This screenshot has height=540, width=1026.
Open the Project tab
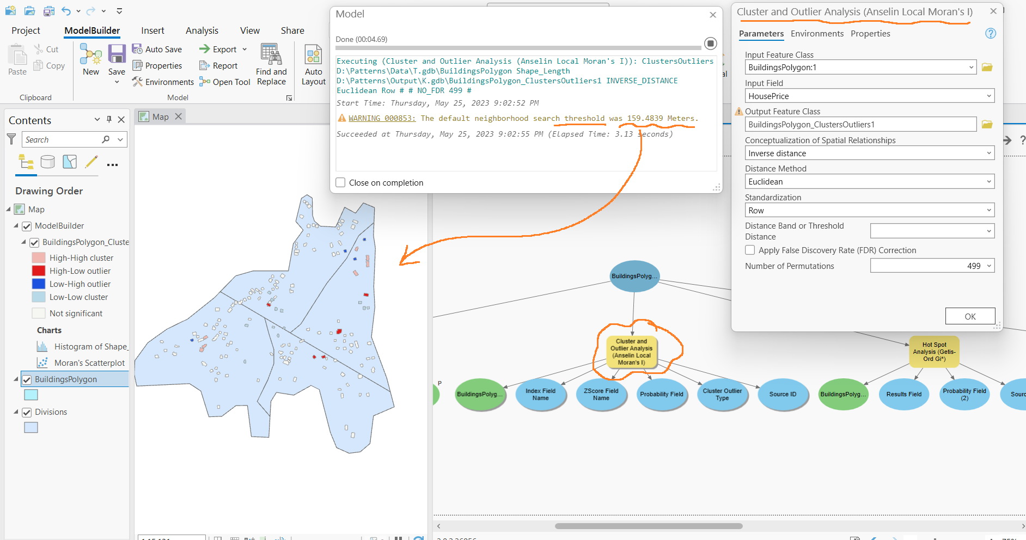point(26,30)
